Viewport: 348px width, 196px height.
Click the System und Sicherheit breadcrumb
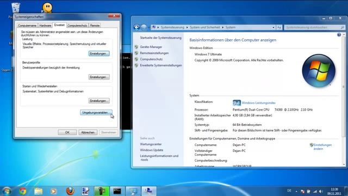point(204,27)
